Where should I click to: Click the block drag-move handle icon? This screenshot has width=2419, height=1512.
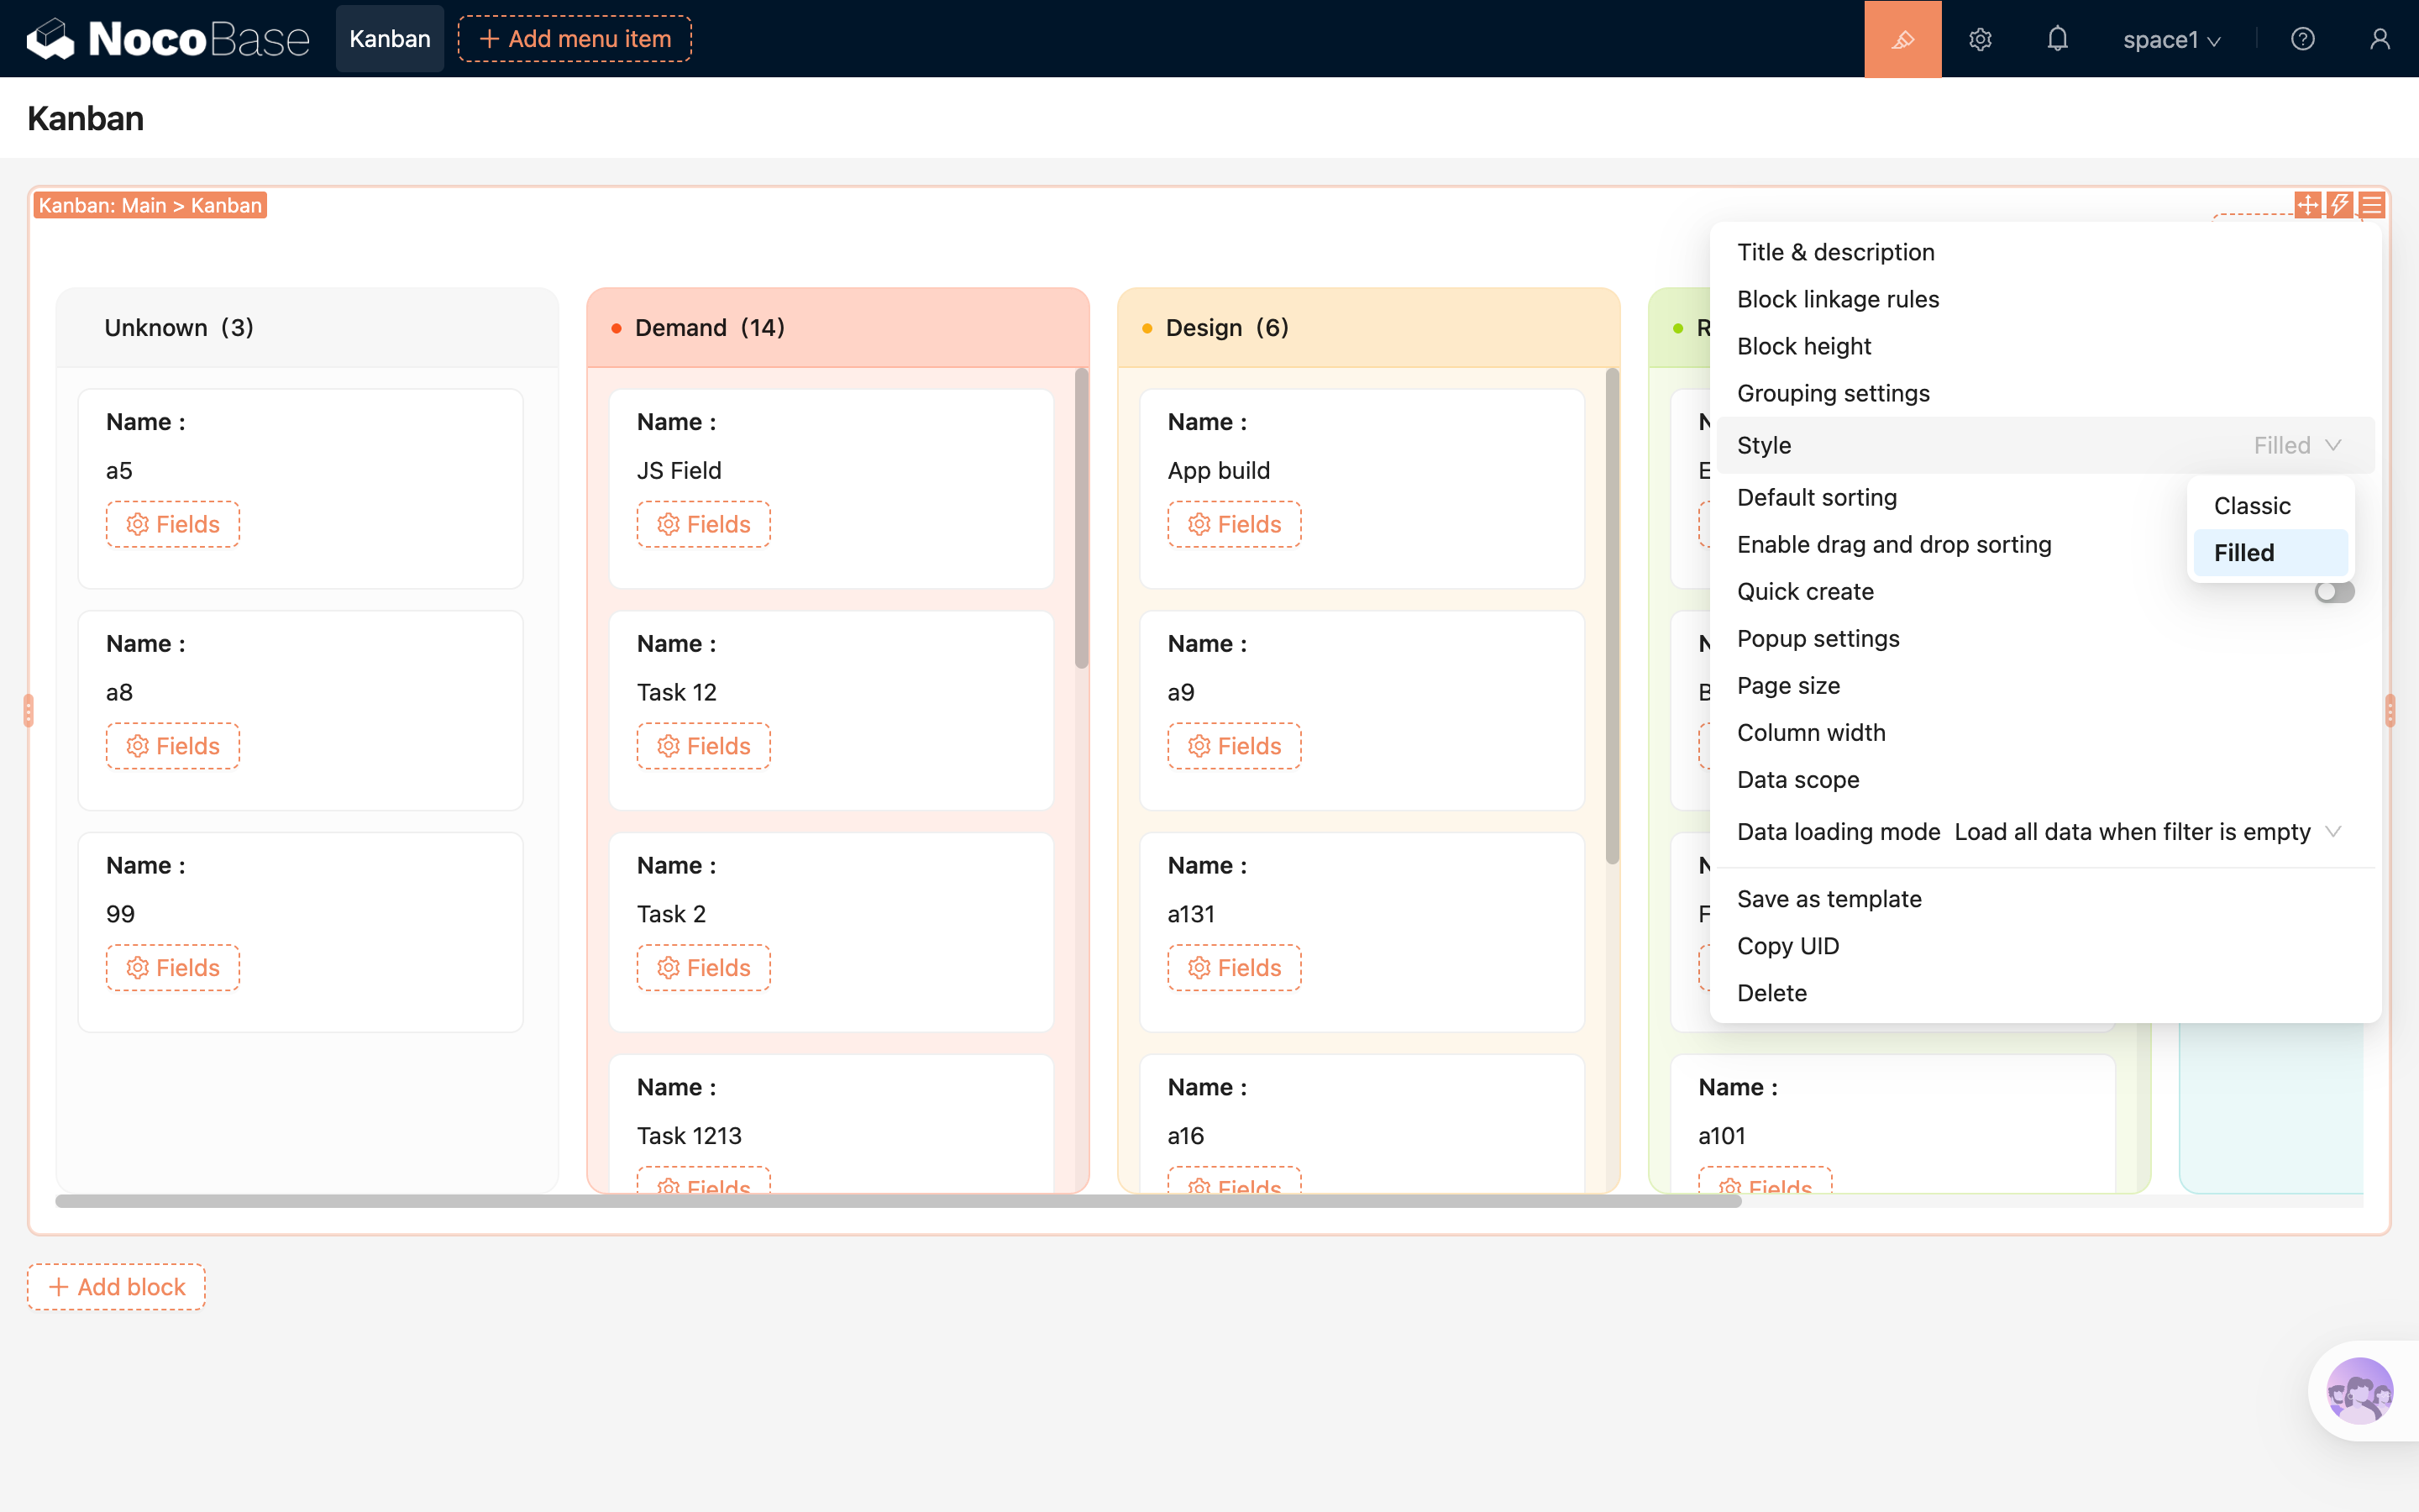(x=2307, y=205)
